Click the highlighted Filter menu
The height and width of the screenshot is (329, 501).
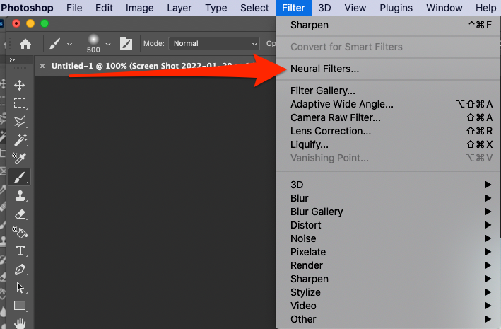293,8
